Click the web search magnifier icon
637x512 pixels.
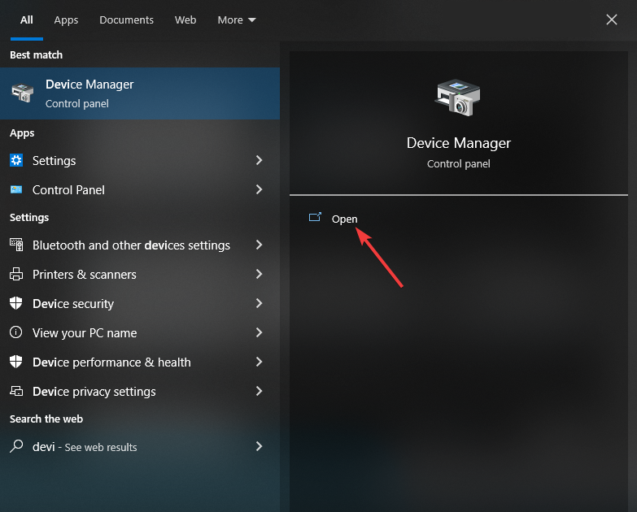pyautogui.click(x=16, y=447)
